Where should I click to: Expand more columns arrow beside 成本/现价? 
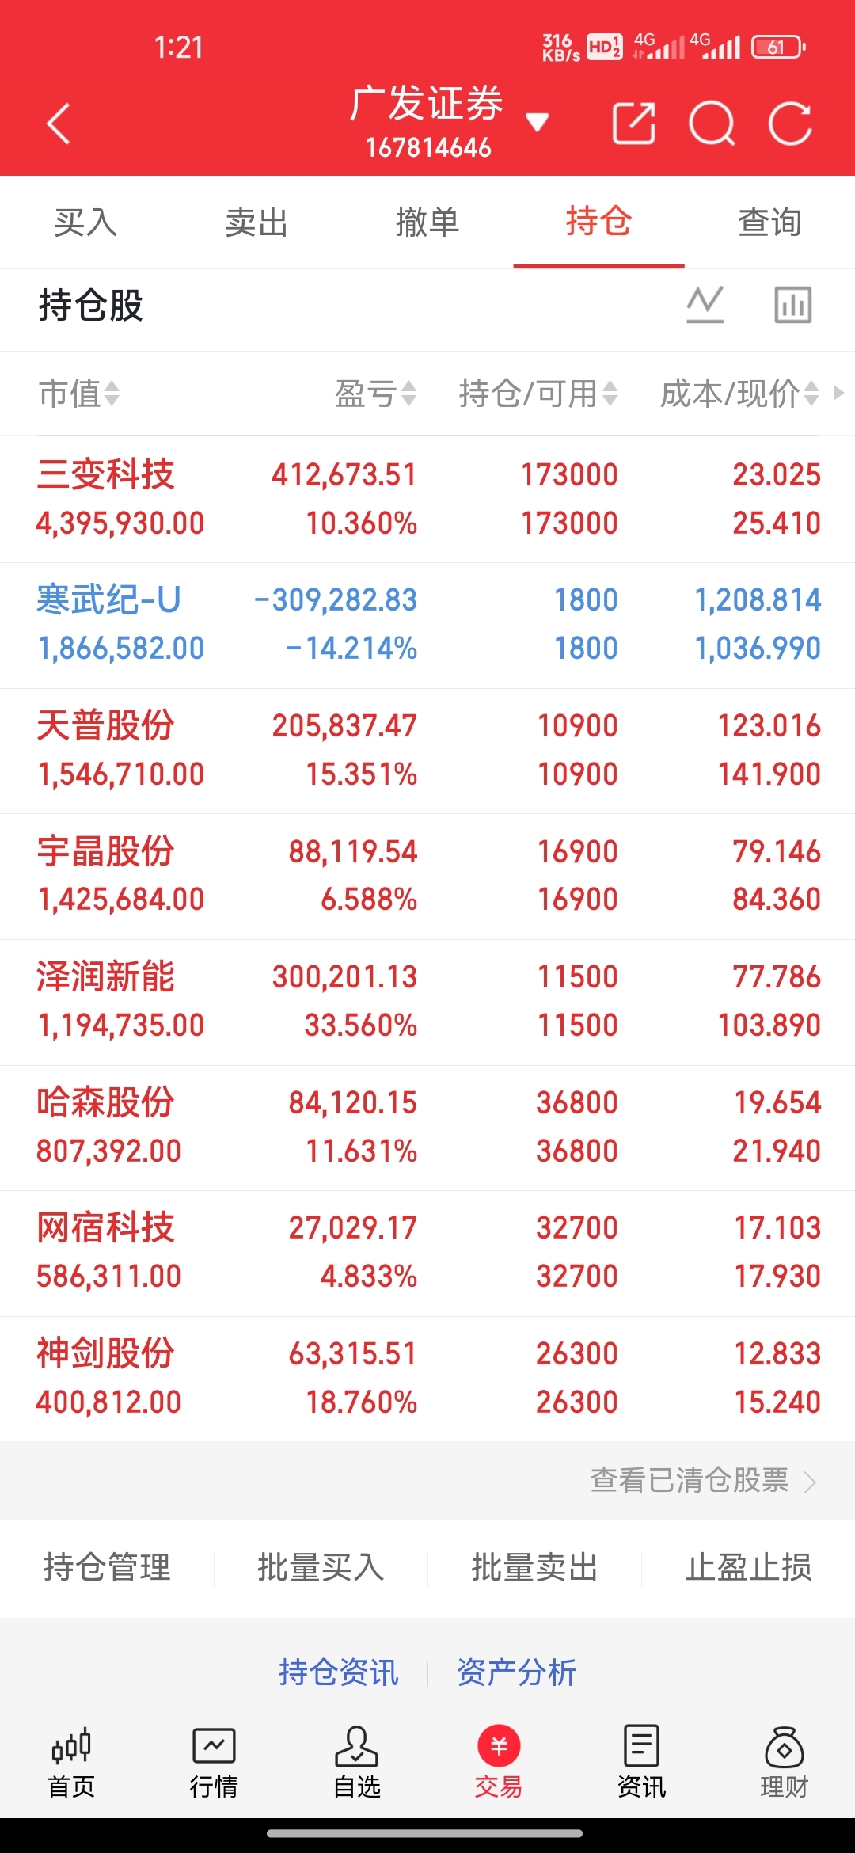pos(838,393)
